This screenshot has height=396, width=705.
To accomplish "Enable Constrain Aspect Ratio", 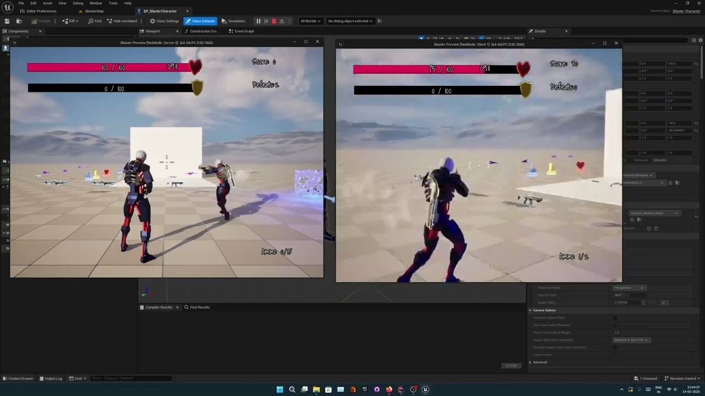I will pos(615,318).
